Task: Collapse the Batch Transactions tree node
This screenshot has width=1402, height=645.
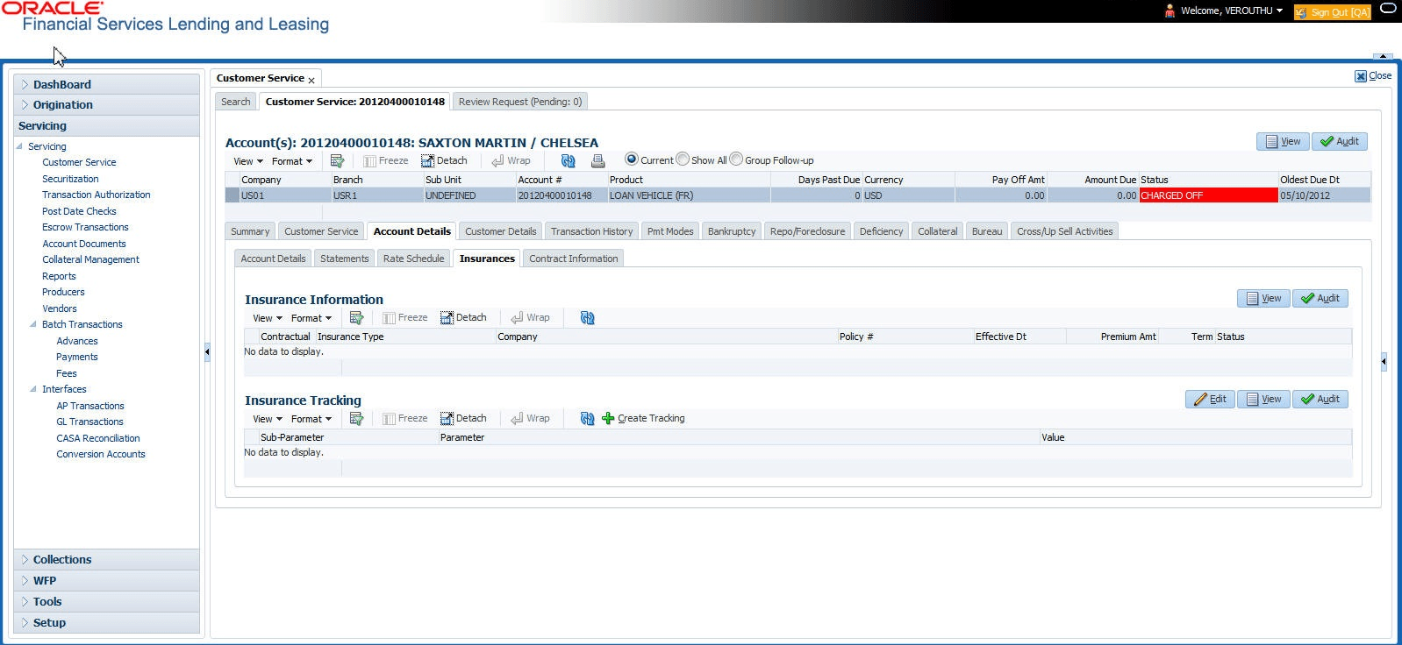Action: pos(33,324)
